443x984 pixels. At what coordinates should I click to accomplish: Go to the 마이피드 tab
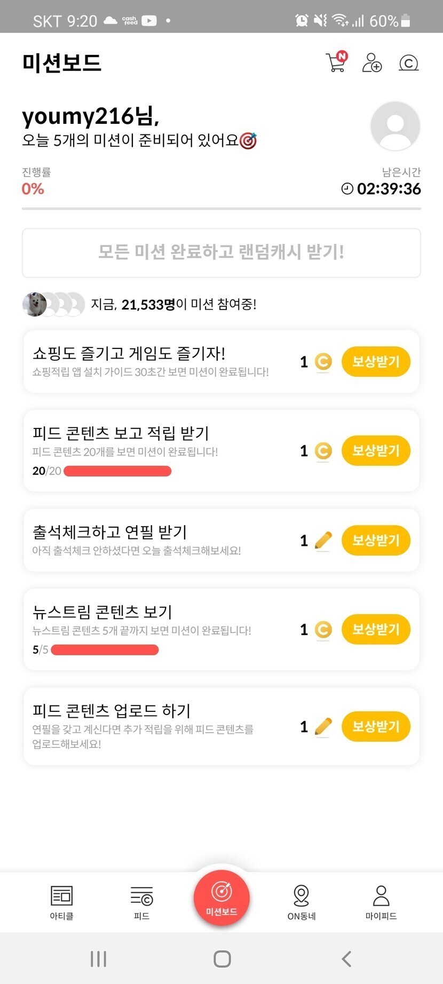coord(381,902)
